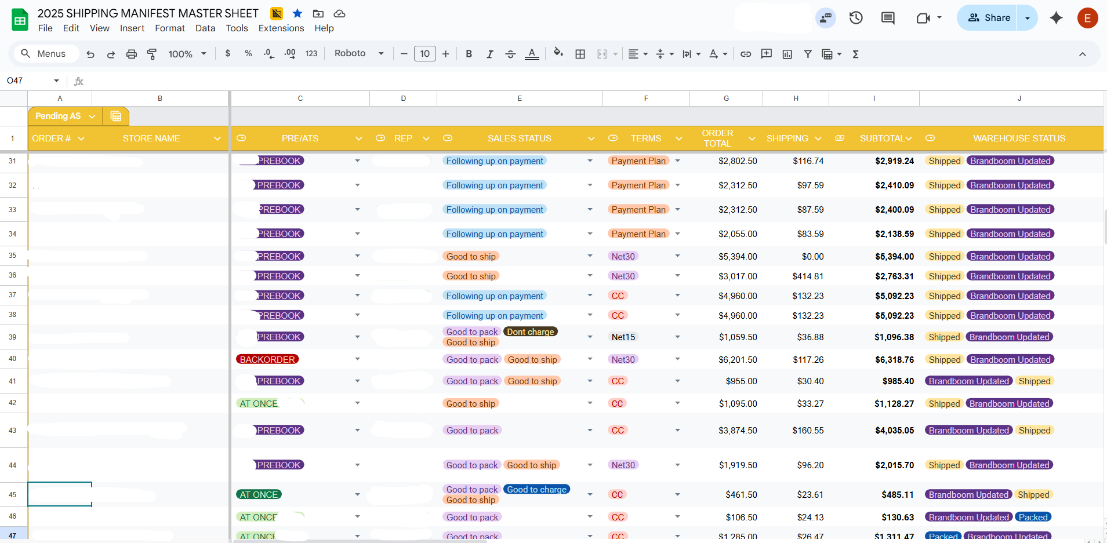Open row 40 BACKORDER dropdown
Screen dimensions: 1107x543
pyautogui.click(x=357, y=359)
